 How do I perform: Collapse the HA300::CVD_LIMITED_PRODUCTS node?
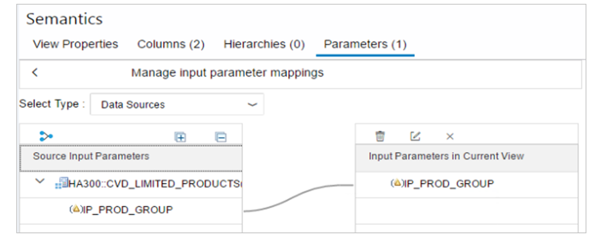(x=40, y=182)
